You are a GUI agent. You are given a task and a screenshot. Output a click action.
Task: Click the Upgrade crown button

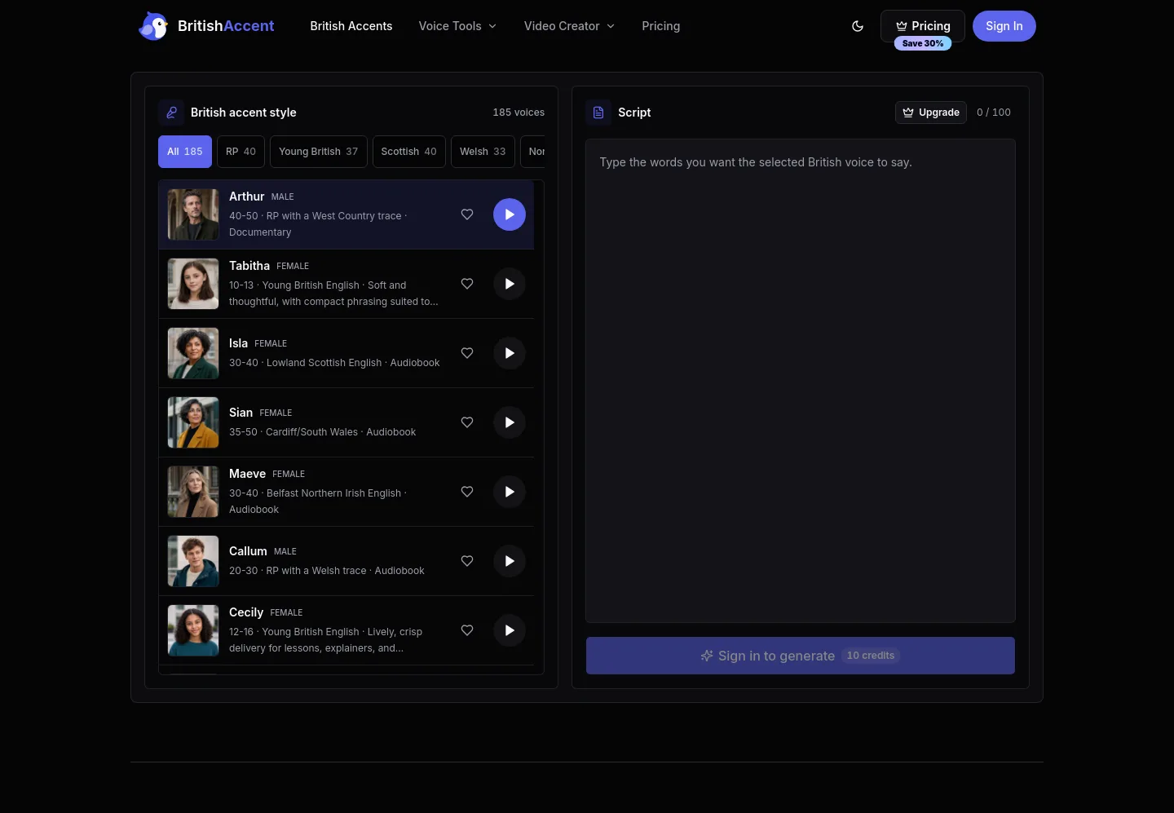931,113
